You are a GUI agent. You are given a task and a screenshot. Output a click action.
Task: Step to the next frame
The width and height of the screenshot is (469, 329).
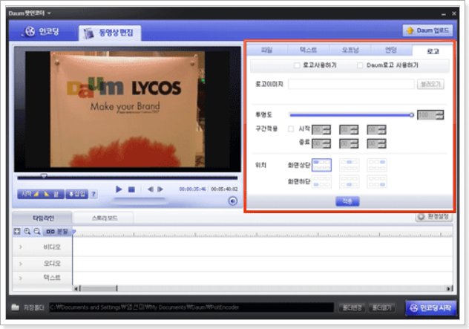pos(160,189)
